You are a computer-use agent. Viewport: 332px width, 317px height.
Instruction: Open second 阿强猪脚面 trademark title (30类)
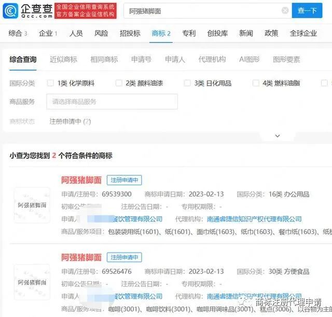coord(81,257)
